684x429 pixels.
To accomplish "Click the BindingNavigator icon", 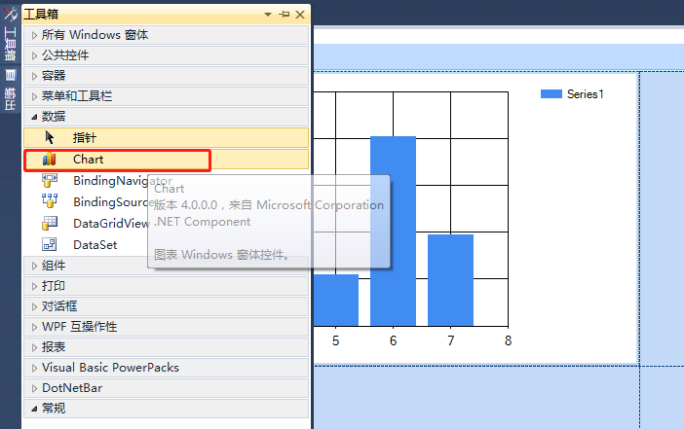I will [x=50, y=181].
